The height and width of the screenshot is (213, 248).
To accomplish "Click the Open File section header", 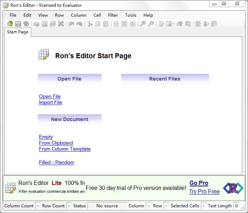I will pos(69,78).
